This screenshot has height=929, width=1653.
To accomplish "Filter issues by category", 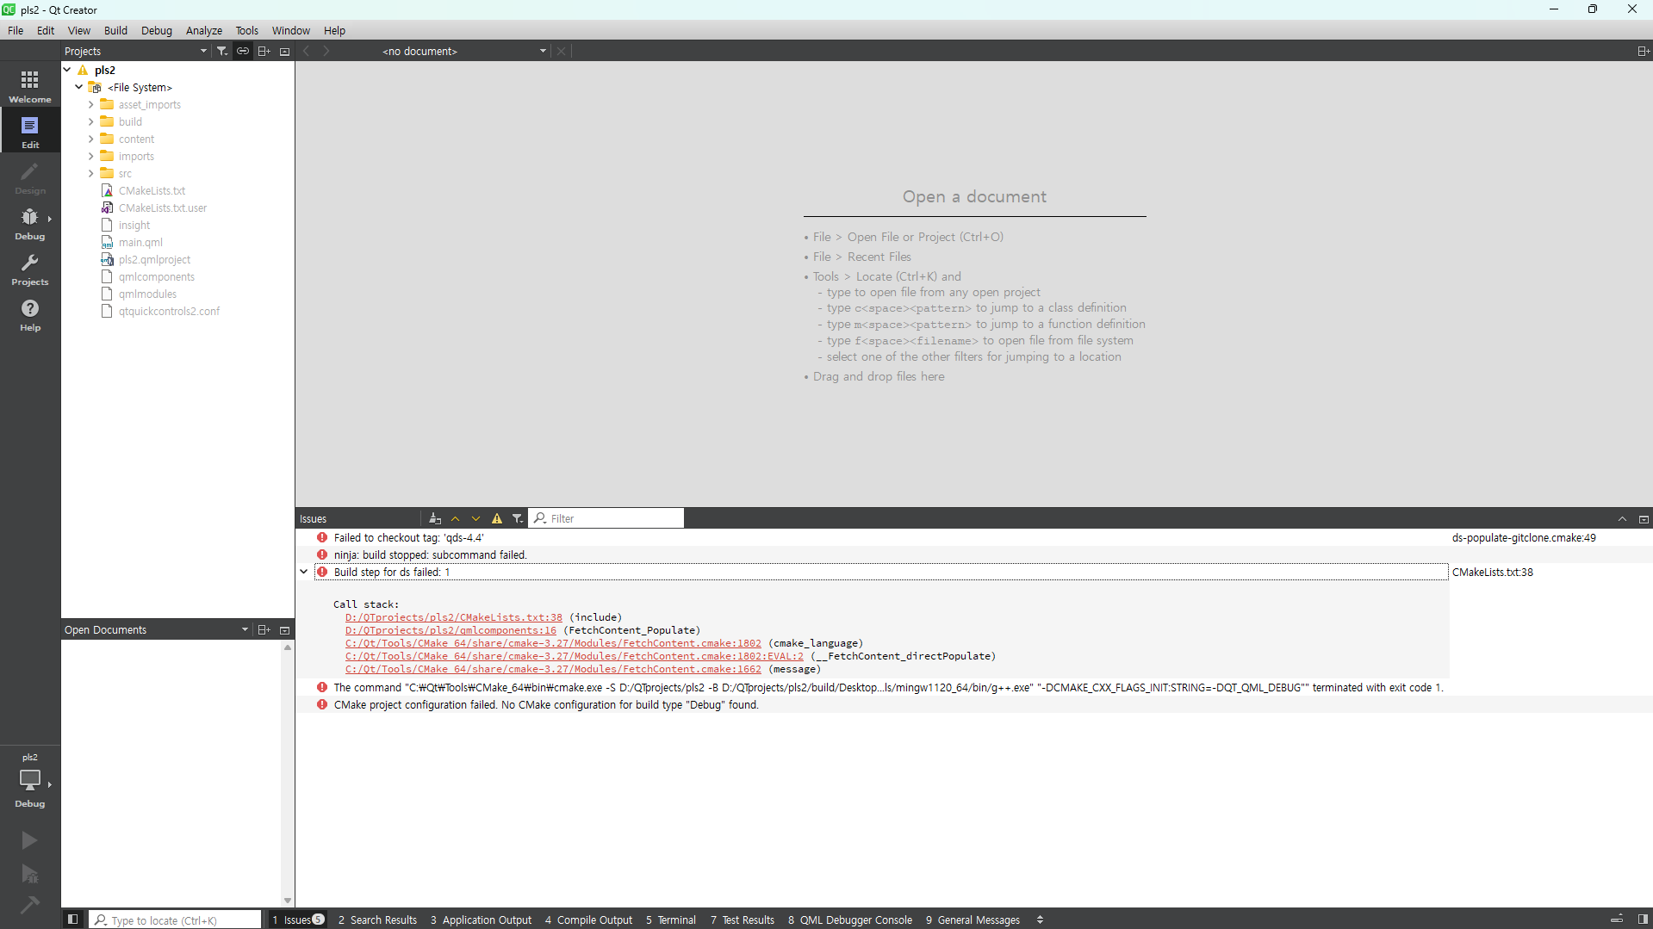I will tap(518, 518).
